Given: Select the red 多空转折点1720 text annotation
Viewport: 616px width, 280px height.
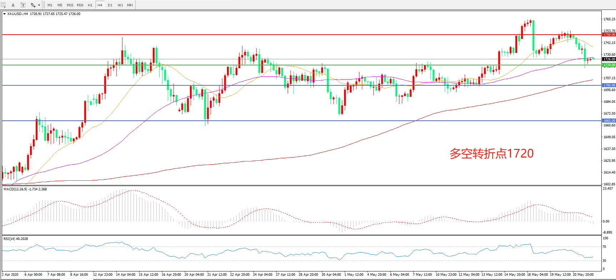Looking at the screenshot, I should point(491,154).
